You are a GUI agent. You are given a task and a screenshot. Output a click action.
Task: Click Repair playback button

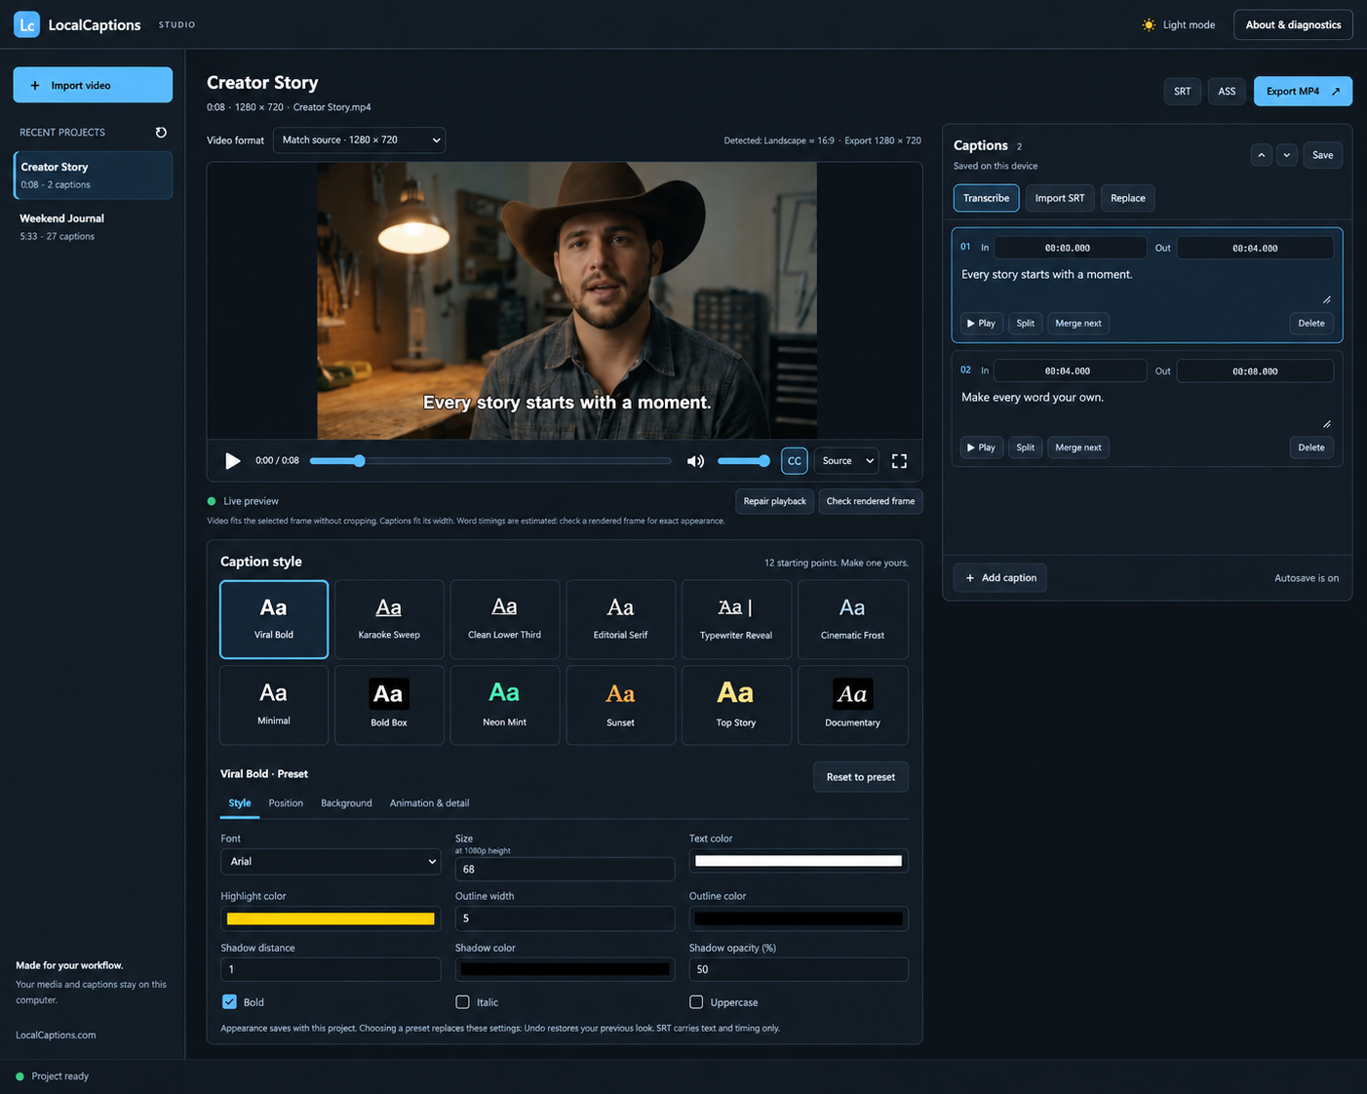click(x=775, y=501)
